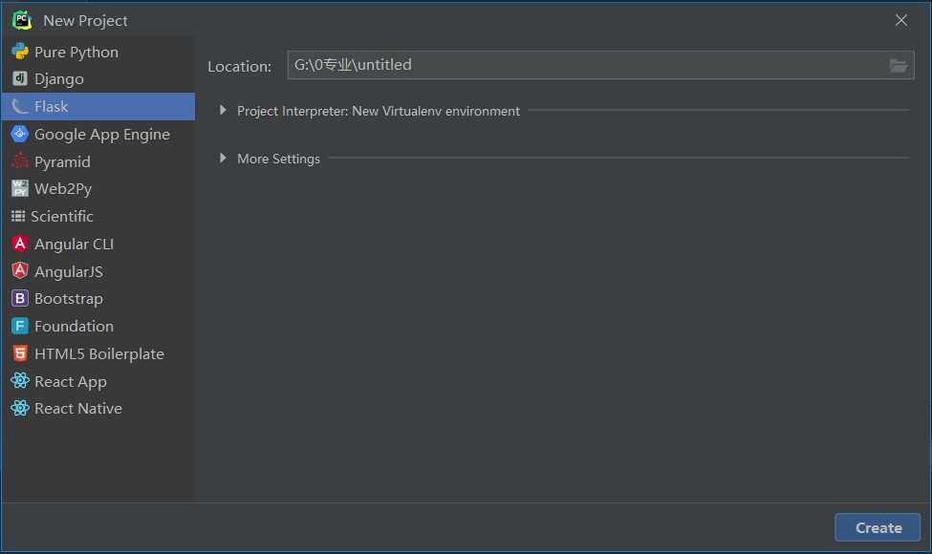Choose Pyramid project type

[98, 161]
